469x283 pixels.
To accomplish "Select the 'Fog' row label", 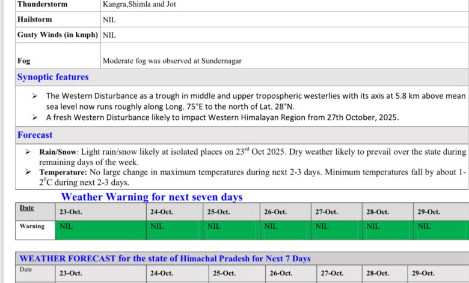I will click(x=24, y=61).
